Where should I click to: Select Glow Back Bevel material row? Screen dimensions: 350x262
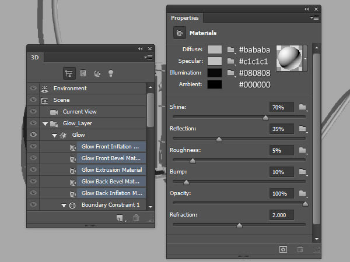111,181
